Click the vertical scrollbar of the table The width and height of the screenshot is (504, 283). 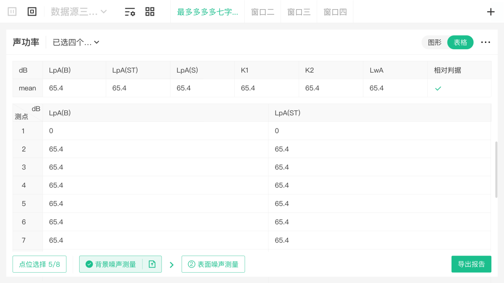[x=496, y=169]
